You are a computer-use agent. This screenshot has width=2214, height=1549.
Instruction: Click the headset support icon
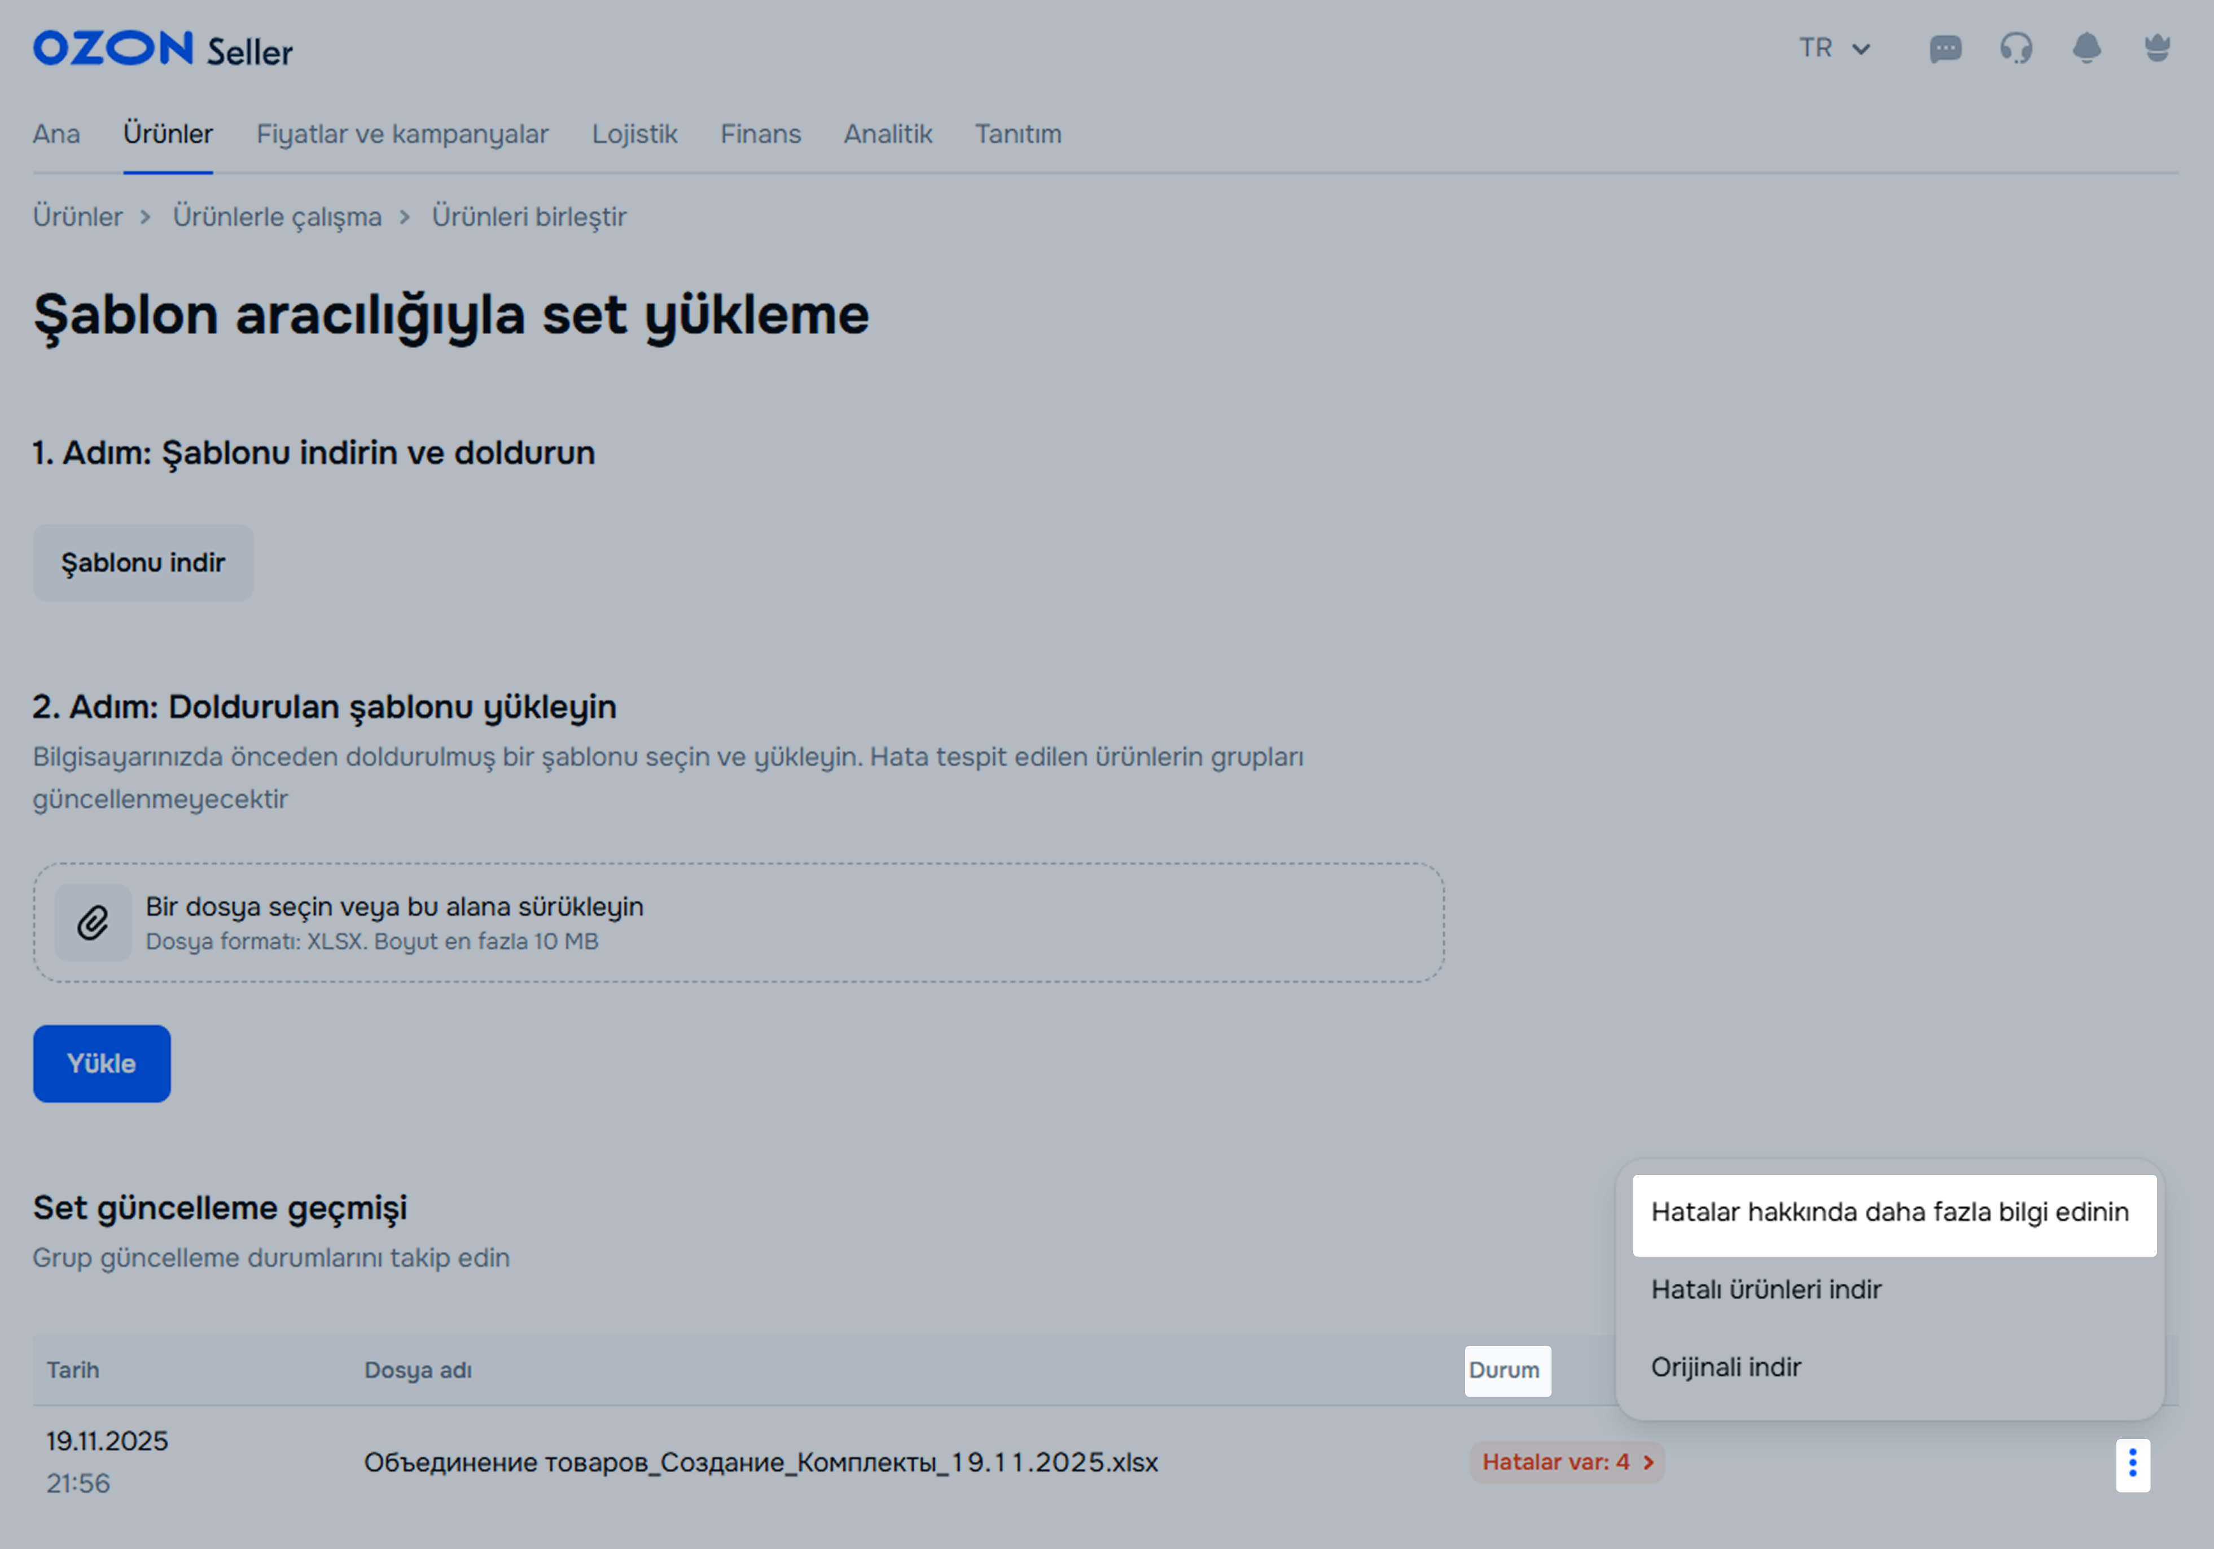pos(2015,48)
